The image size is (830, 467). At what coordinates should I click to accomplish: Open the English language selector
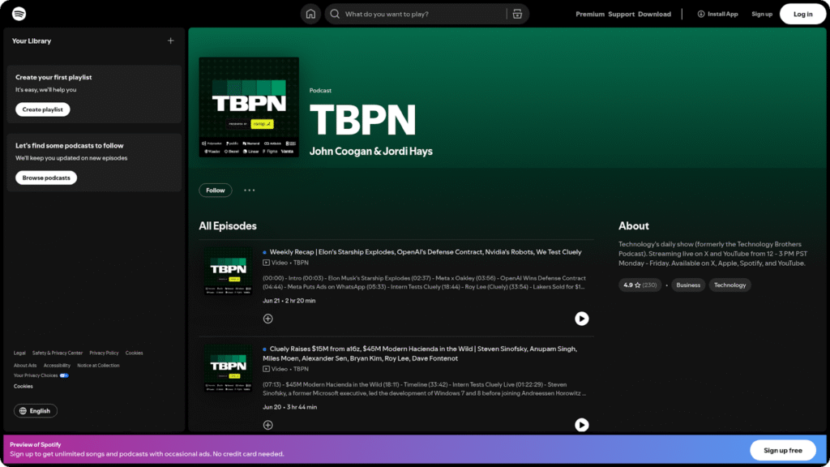coord(36,411)
